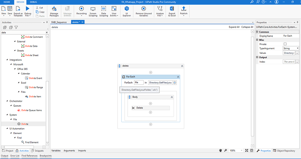Collapse the For Each activity
301x159 pixels.
coord(178,77)
